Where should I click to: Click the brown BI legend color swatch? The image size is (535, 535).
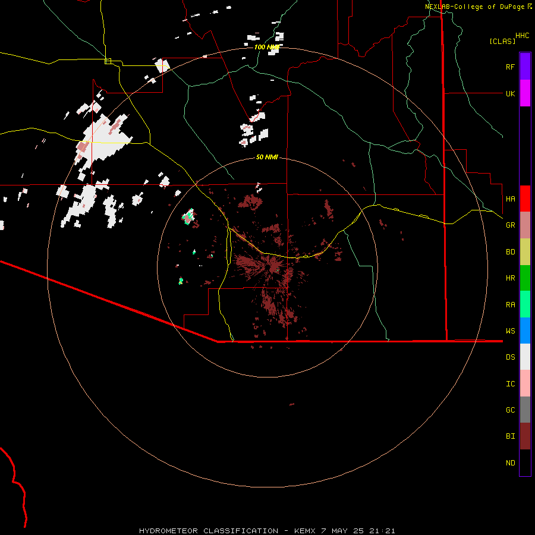(525, 436)
